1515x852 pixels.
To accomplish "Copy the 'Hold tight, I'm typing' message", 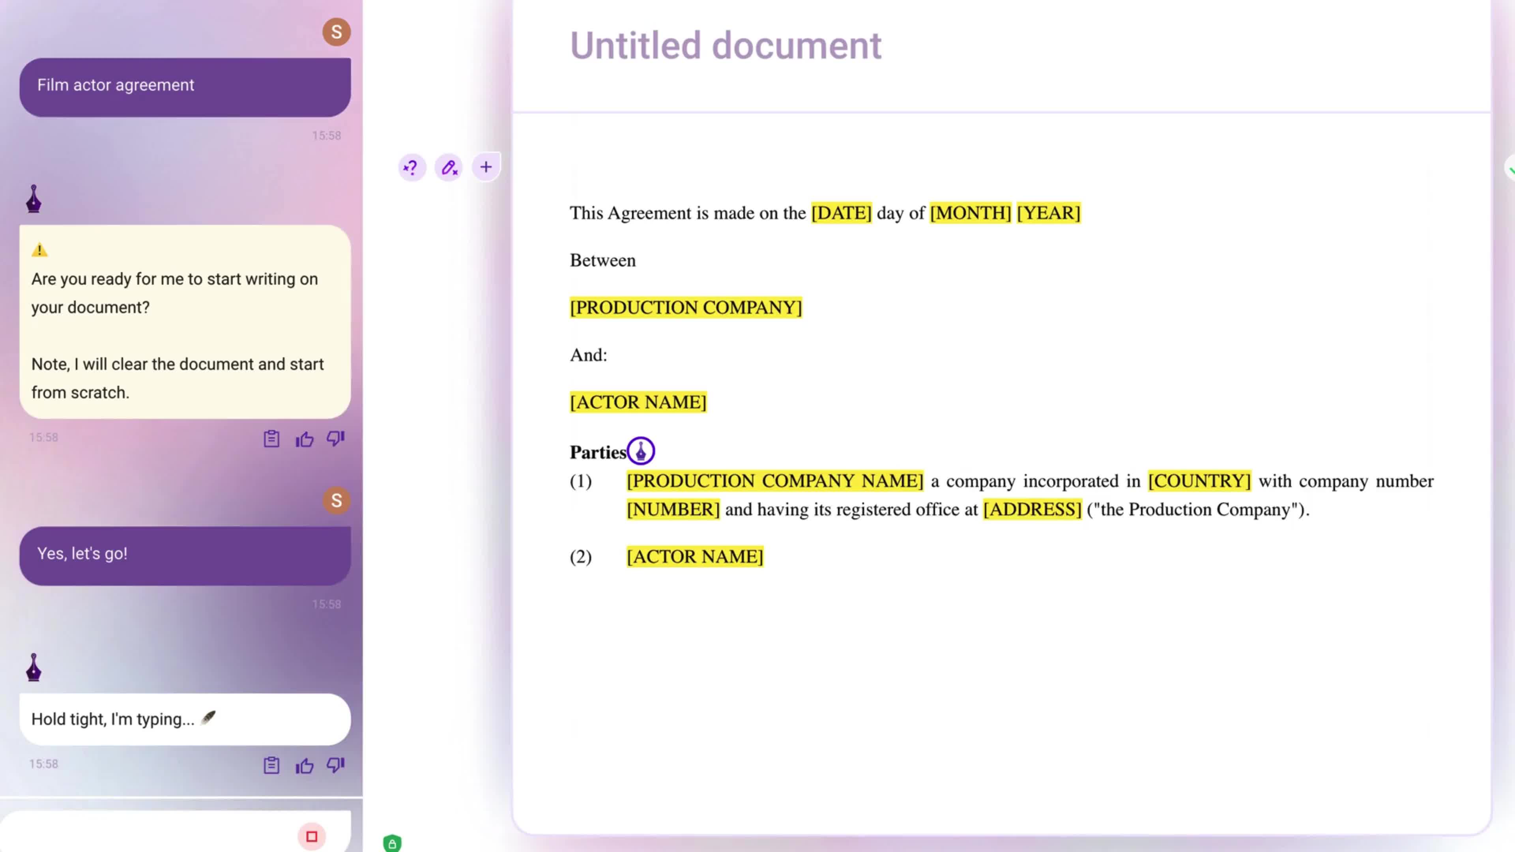I will [x=271, y=765].
